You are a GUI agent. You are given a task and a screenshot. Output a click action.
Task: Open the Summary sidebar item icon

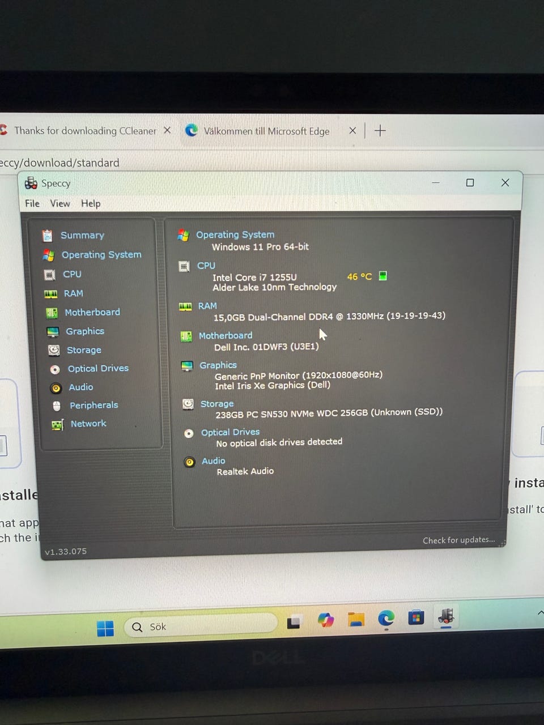click(x=47, y=236)
